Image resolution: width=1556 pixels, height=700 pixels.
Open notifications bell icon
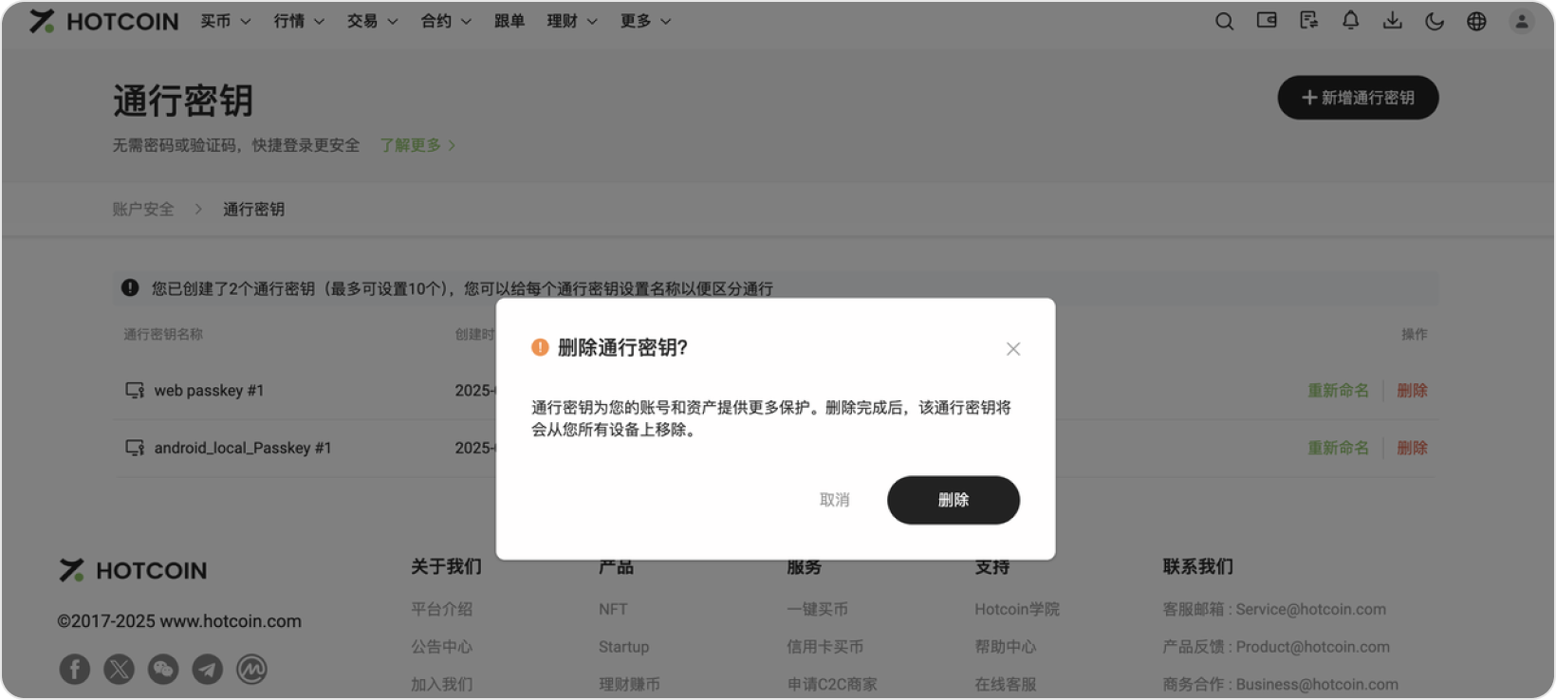pyautogui.click(x=1350, y=21)
